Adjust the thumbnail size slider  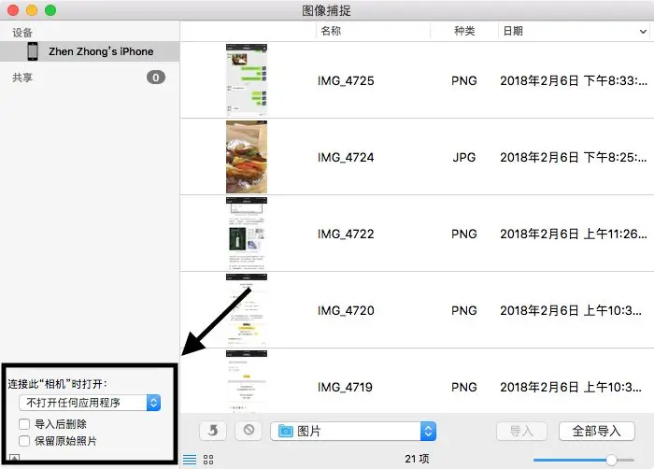(x=611, y=460)
